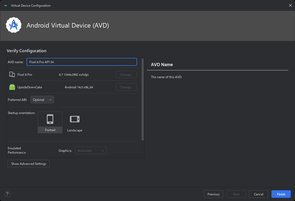The width and height of the screenshot is (295, 201).
Task: Select the Landscape orientation icon
Action: click(75, 119)
